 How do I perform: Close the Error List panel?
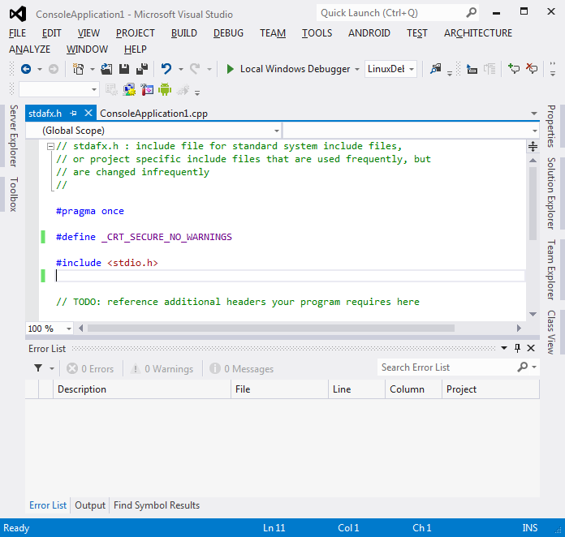coord(531,348)
